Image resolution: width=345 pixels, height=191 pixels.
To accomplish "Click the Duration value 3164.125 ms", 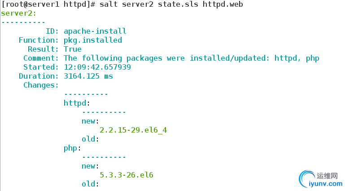I will coord(88,76).
